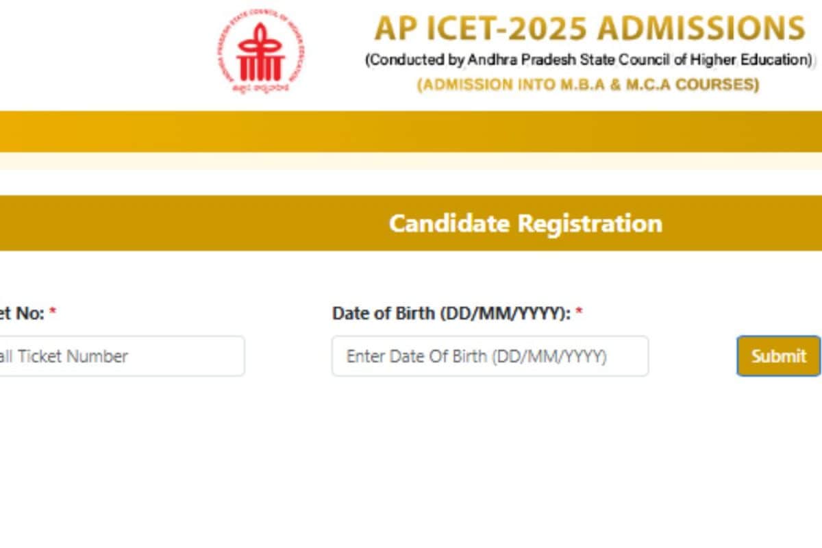Click the gold navigation banner below the header
Viewport: 822px width, 548px height.
click(411, 132)
